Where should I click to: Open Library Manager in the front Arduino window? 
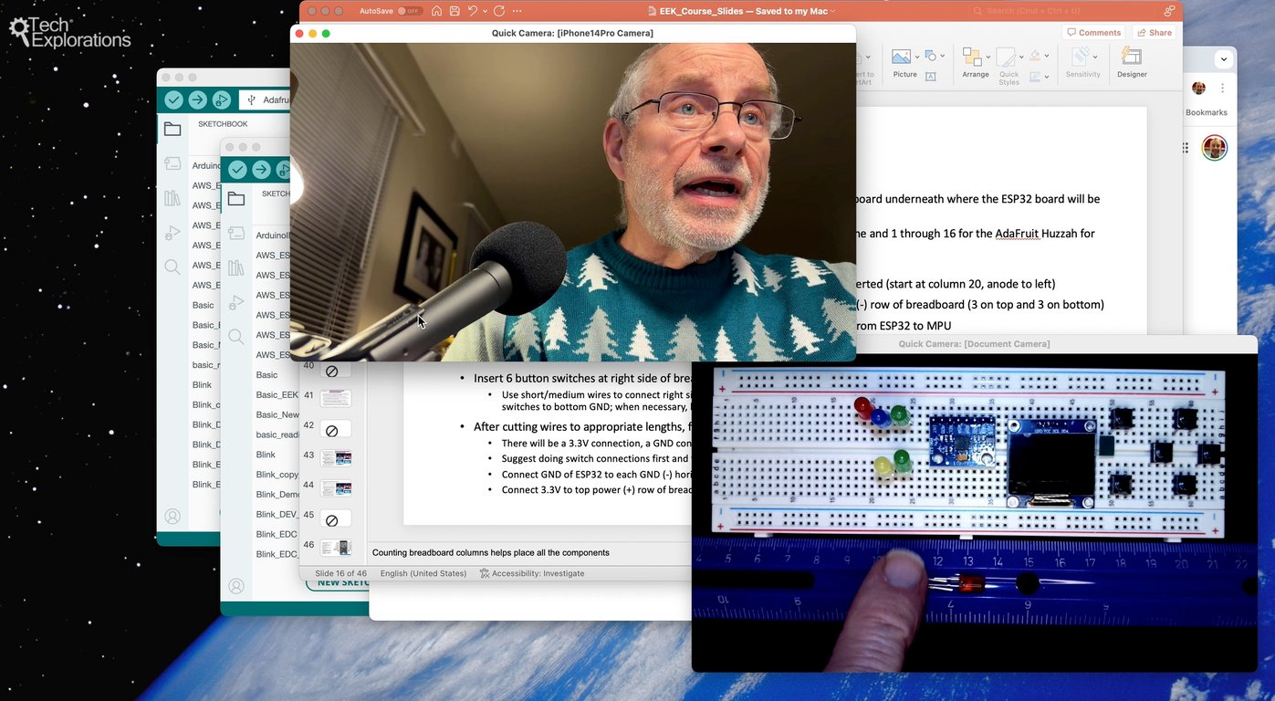point(236,267)
